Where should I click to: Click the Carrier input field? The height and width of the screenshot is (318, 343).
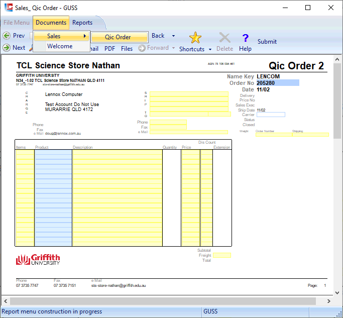pos(271,115)
